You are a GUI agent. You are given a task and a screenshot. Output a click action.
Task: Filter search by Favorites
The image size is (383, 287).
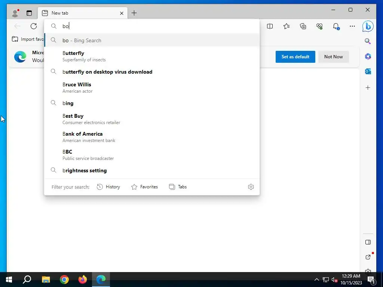pyautogui.click(x=145, y=187)
